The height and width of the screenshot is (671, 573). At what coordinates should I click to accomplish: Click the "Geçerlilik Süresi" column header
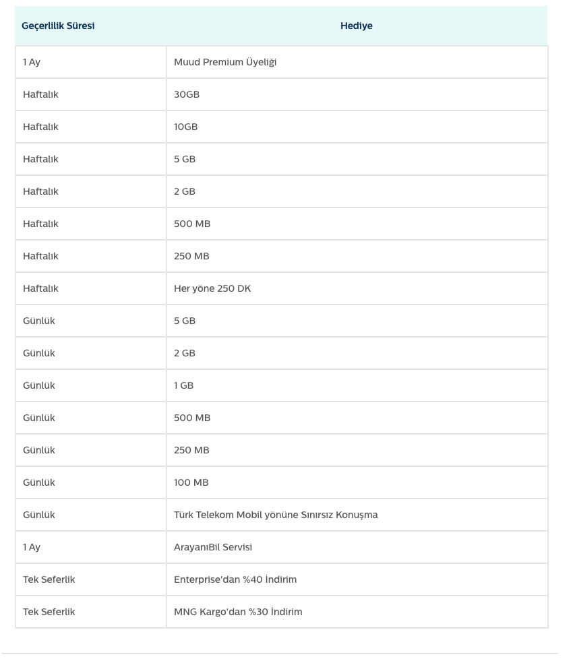pyautogui.click(x=58, y=26)
